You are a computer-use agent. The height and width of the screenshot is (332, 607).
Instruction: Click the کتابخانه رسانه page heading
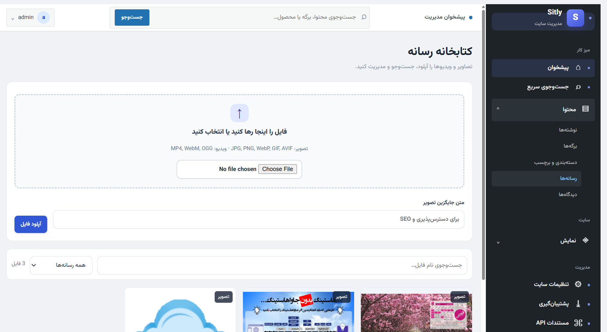440,51
